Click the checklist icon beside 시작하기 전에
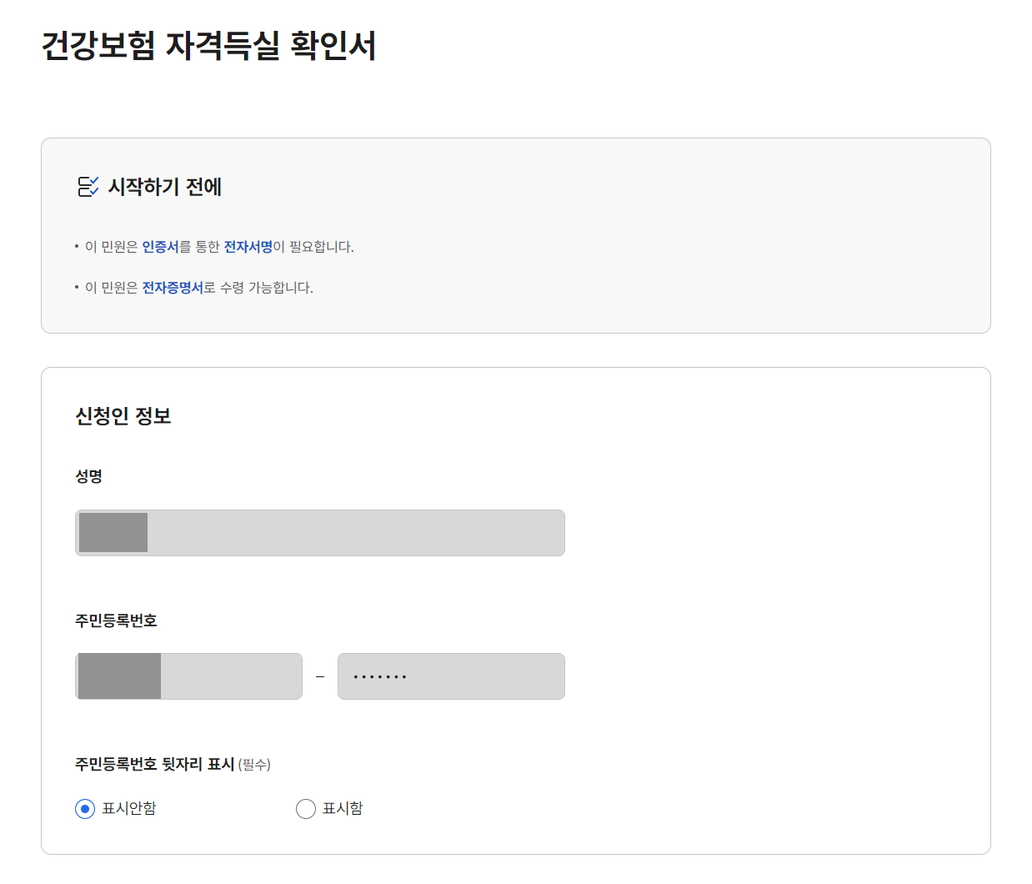The image size is (1032, 884). 88,187
